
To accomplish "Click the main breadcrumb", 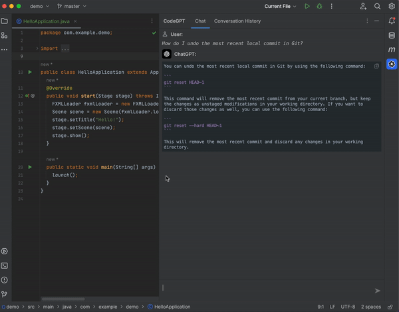I will pos(48,307).
